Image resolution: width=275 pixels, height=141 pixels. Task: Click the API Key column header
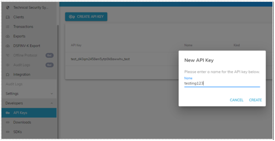point(76,45)
